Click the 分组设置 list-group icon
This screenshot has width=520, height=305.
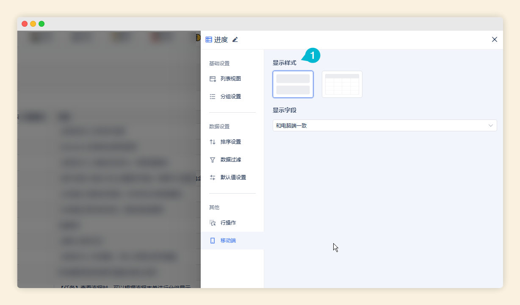(213, 96)
